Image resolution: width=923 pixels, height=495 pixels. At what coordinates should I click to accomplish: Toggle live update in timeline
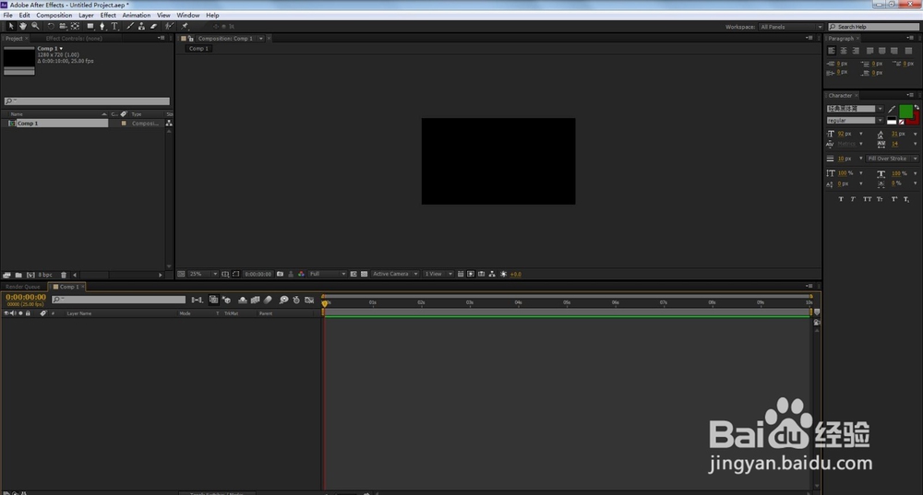point(214,300)
